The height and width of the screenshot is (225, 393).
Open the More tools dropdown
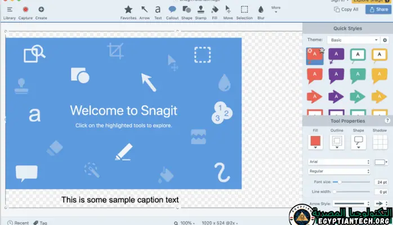coord(276,9)
